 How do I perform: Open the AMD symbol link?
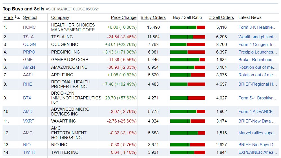click(x=28, y=112)
